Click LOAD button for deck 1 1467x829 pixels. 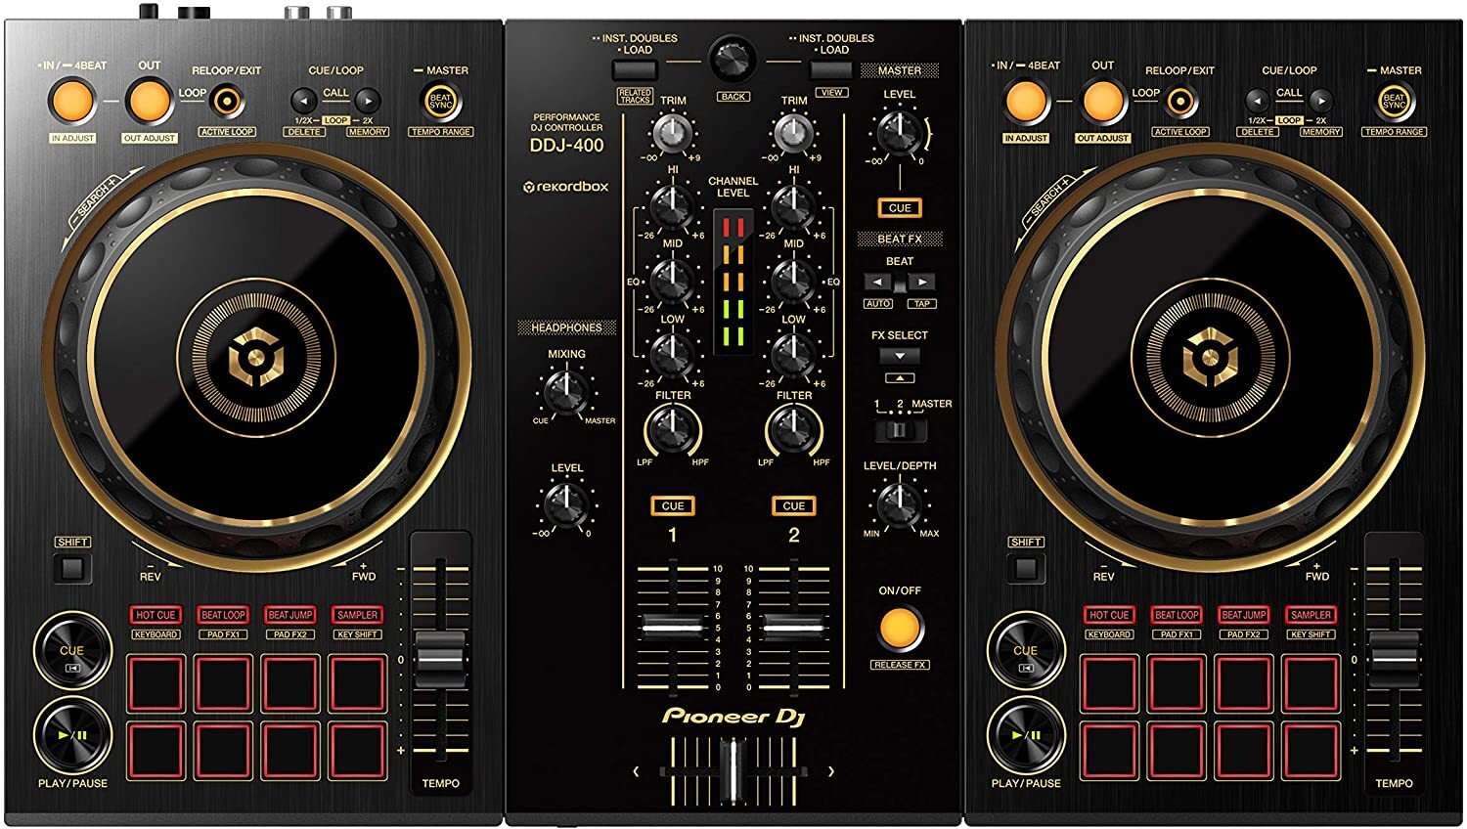pyautogui.click(x=635, y=69)
